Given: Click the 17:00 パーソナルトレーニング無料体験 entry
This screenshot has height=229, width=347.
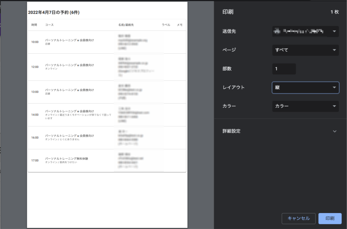Looking at the screenshot, I should pos(66,159).
